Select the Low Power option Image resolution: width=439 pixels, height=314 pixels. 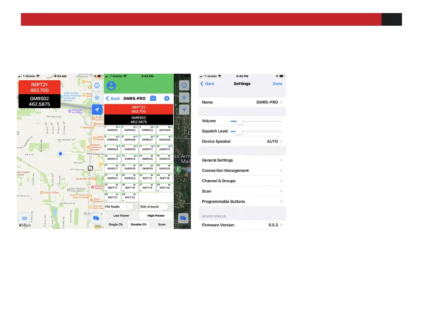tap(121, 215)
